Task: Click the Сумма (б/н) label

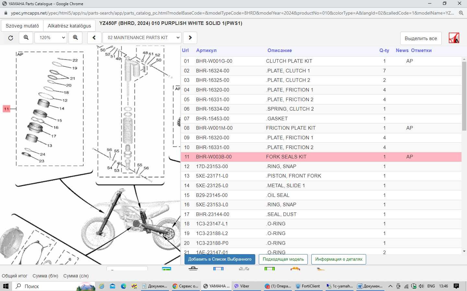Action: click(45, 276)
